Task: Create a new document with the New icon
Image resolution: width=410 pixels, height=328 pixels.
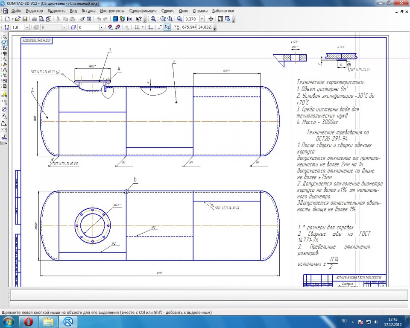Action: tap(7, 19)
